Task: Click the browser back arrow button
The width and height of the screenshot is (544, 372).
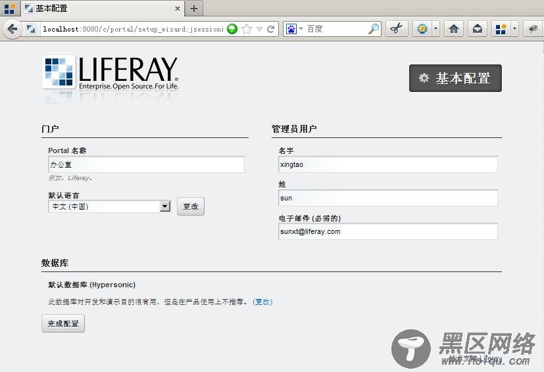Action: click(12, 29)
